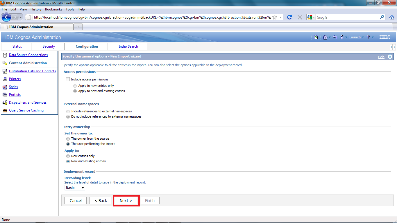This screenshot has width=397, height=223.
Task: Select Do not include references to external namespaces
Action: click(x=68, y=117)
